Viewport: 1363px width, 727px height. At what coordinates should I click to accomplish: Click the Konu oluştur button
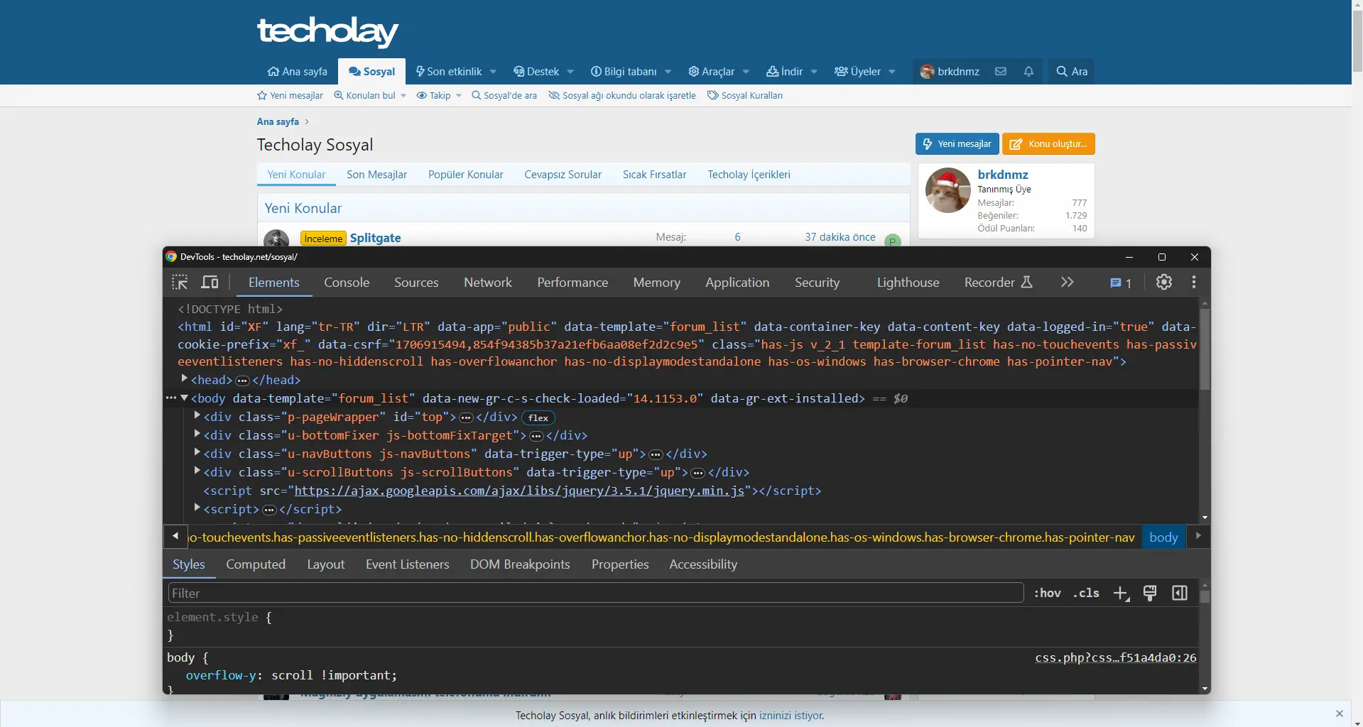[1048, 143]
